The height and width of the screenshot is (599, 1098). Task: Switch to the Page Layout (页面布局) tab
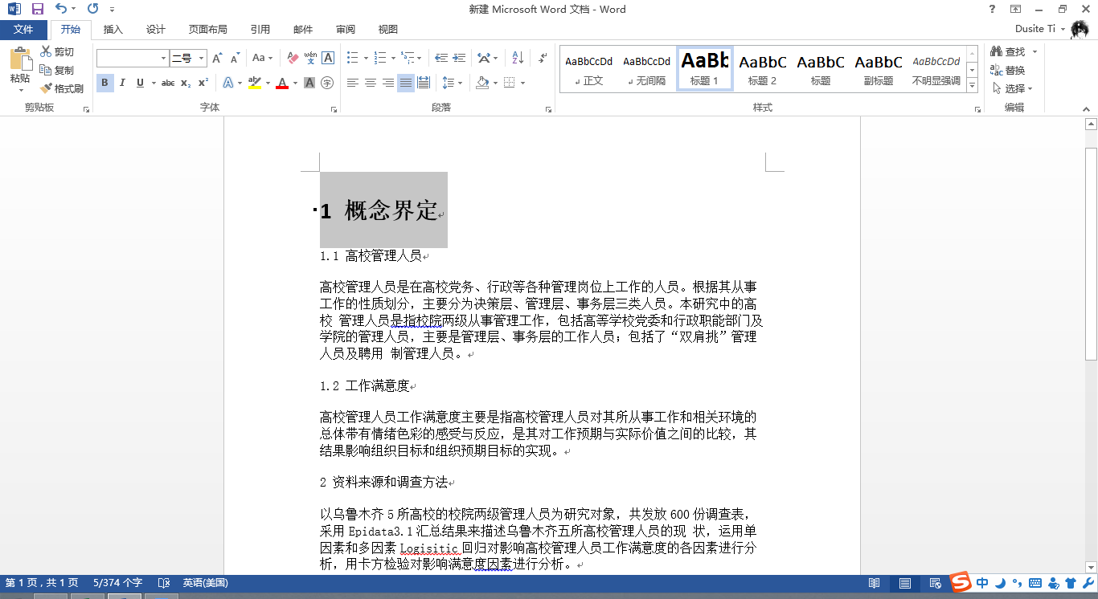(x=208, y=30)
